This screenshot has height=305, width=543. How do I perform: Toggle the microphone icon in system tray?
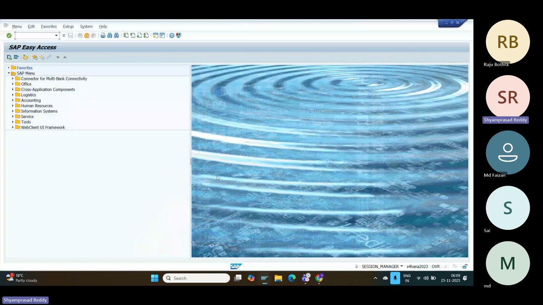click(x=395, y=278)
